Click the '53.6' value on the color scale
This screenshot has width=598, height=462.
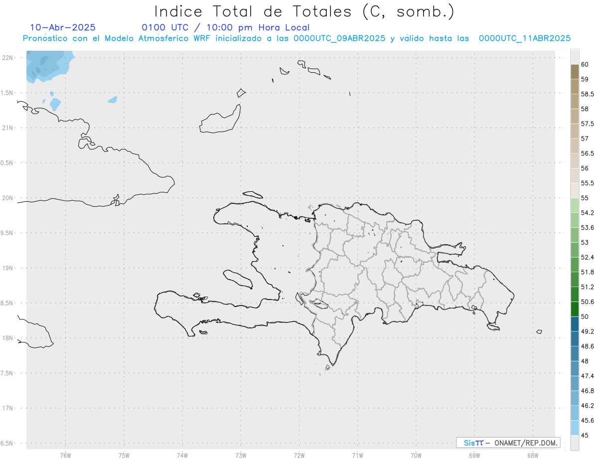tap(587, 228)
